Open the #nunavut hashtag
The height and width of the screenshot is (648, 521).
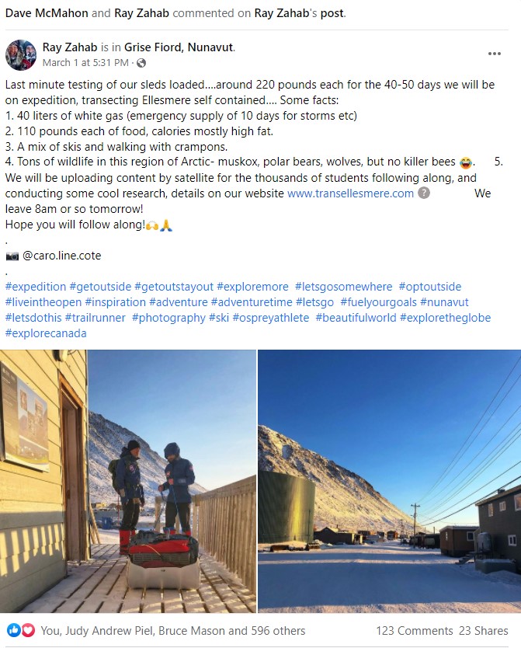point(444,302)
